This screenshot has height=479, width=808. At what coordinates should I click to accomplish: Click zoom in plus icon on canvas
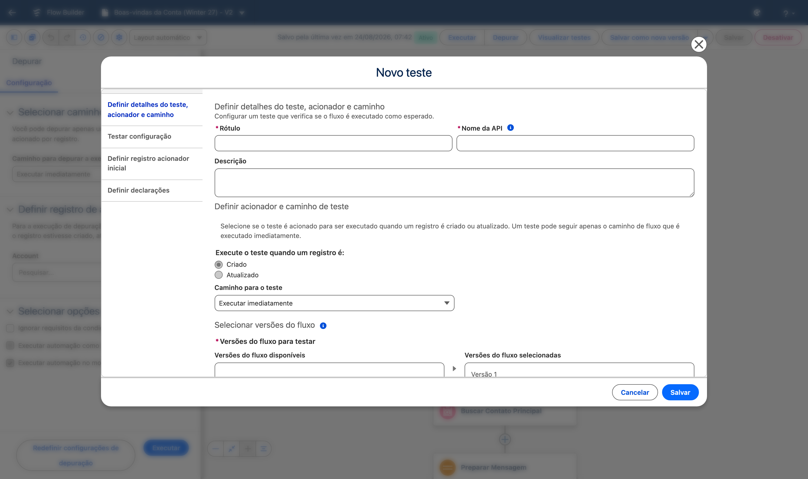tap(248, 449)
